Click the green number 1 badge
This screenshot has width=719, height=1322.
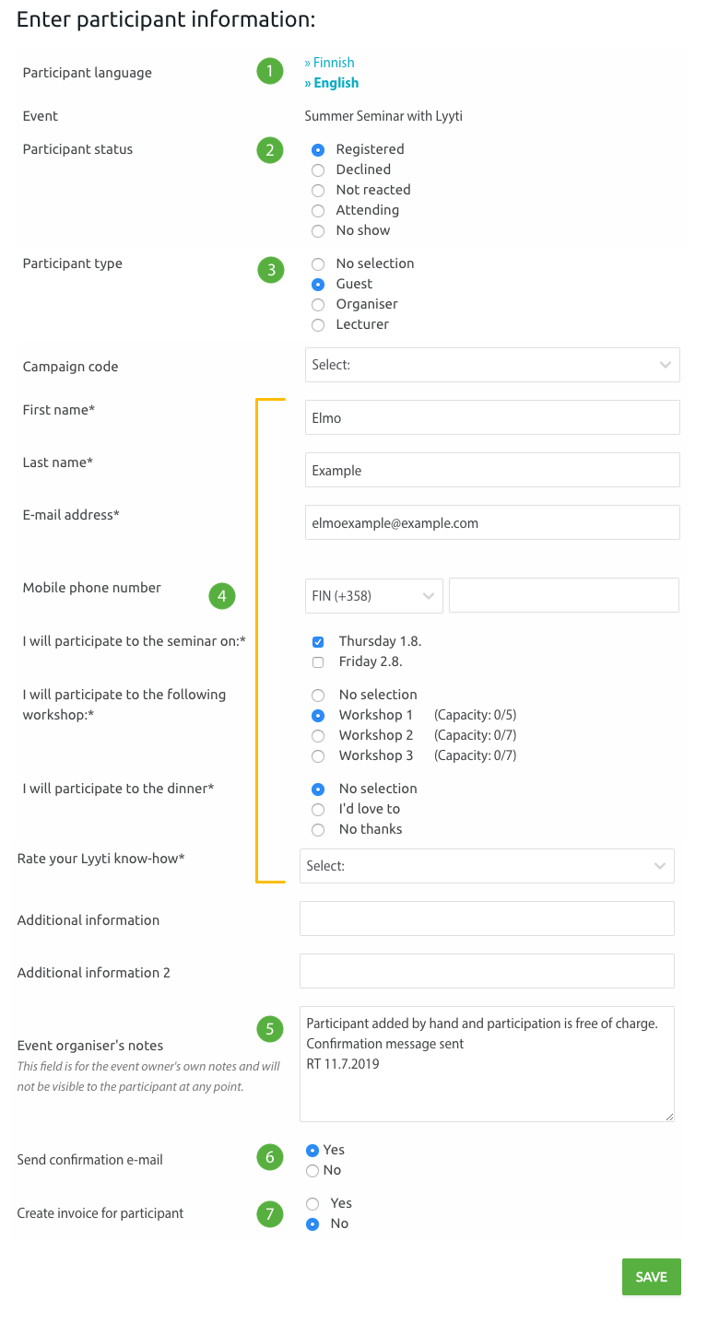click(270, 71)
